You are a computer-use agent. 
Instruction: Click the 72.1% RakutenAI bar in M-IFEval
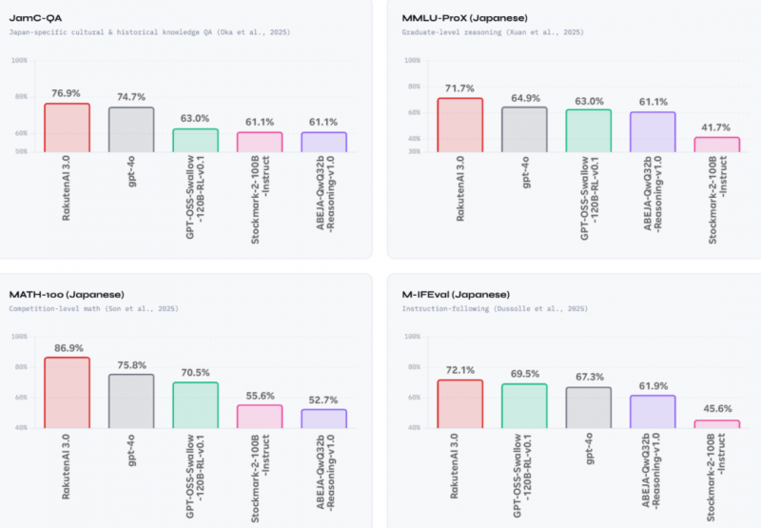[459, 403]
